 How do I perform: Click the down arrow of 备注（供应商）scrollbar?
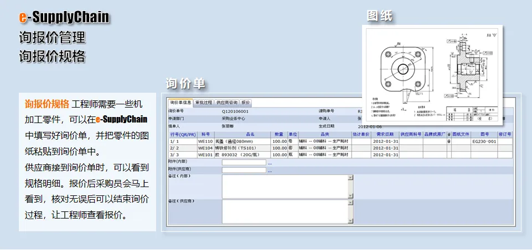coord(351,221)
